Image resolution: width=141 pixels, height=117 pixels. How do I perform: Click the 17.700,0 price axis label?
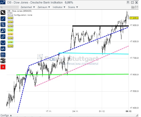click(x=134, y=58)
